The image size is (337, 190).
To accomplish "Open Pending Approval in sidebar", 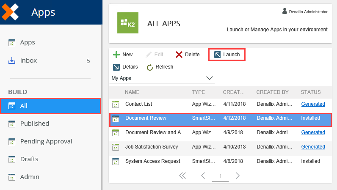I will (x=46, y=141).
